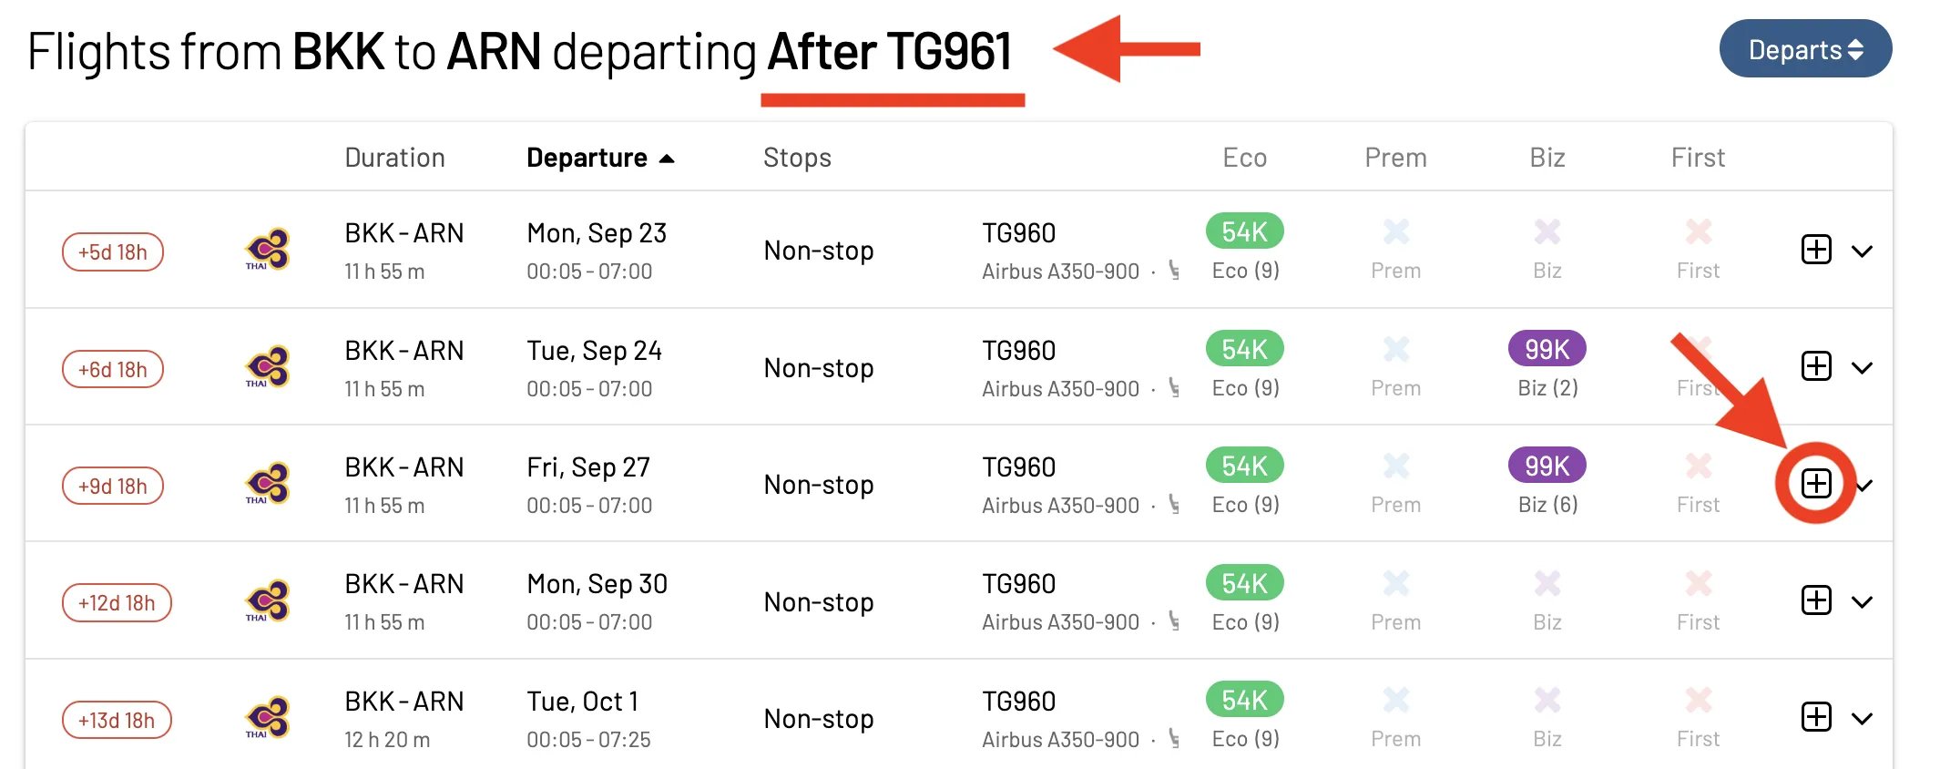
Task: Click plus icon on Tue, Sep 24 flight
Action: coord(1816,366)
